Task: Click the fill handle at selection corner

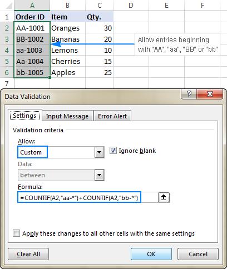Action: (x=50, y=78)
